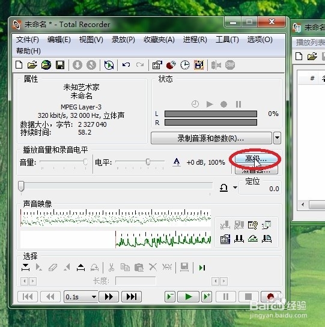Click the redo arrow icon
325x327 pixels.
tap(140, 65)
